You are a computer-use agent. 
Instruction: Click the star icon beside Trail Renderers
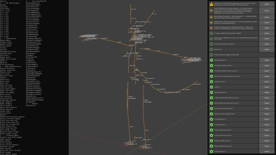tap(211, 119)
